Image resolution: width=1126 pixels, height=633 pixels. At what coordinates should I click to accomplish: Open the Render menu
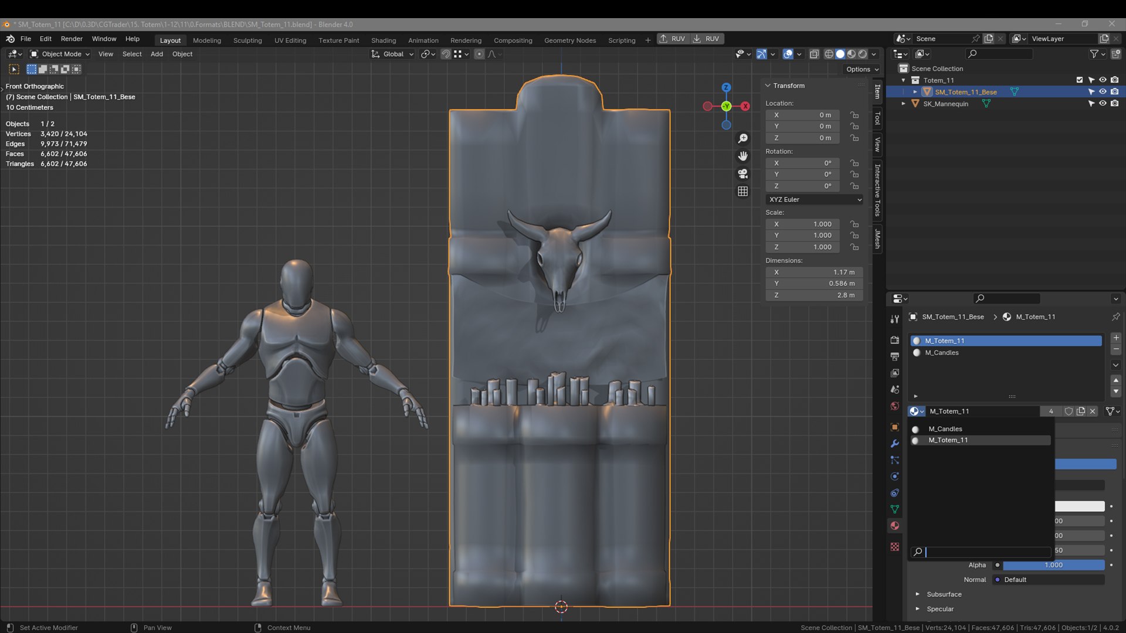pos(72,39)
